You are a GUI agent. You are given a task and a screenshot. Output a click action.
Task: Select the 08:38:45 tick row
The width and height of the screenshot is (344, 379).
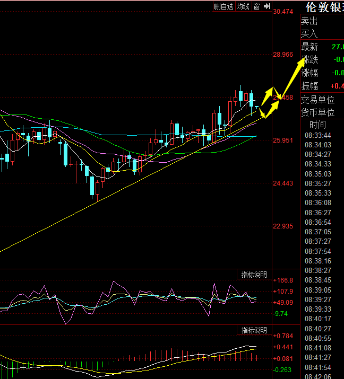pyautogui.click(x=318, y=280)
